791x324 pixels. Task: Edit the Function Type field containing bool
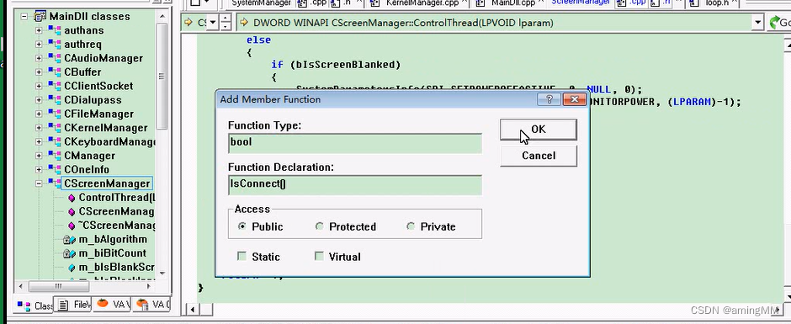355,142
